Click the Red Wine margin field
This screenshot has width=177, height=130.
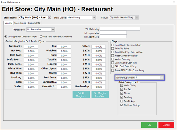pyautogui.click(x=31, y=73)
